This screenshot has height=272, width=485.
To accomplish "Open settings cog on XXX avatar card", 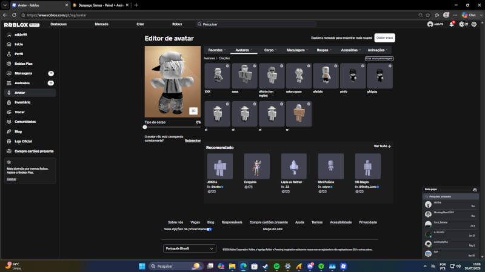I will pos(227,66).
